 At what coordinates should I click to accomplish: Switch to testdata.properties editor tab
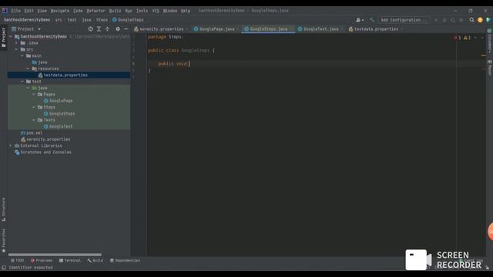[x=376, y=29]
